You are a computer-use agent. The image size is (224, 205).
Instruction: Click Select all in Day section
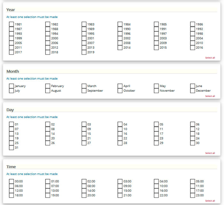[x=210, y=153]
